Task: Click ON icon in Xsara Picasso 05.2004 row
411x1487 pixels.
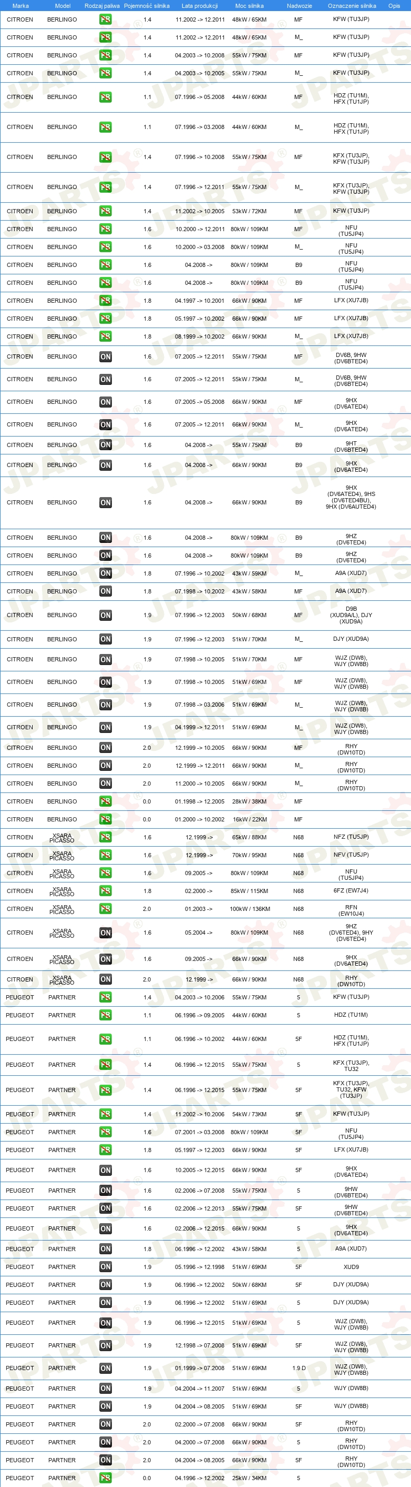Action: (x=106, y=933)
